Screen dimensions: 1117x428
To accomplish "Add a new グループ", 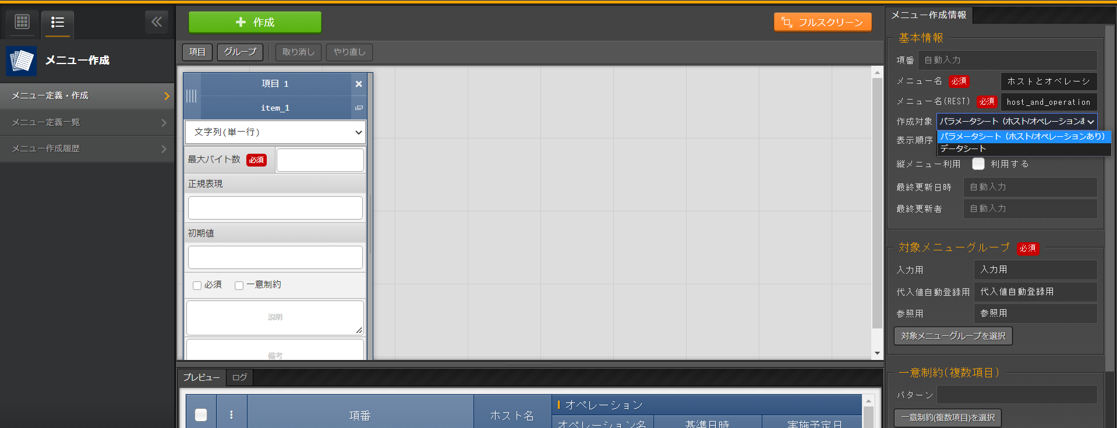I will tap(240, 52).
